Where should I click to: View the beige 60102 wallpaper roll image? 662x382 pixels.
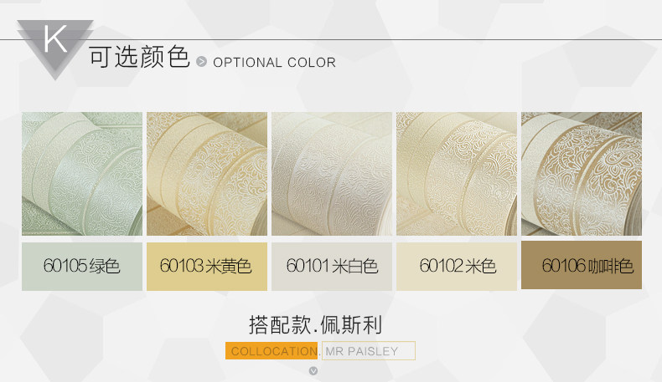[457, 174]
